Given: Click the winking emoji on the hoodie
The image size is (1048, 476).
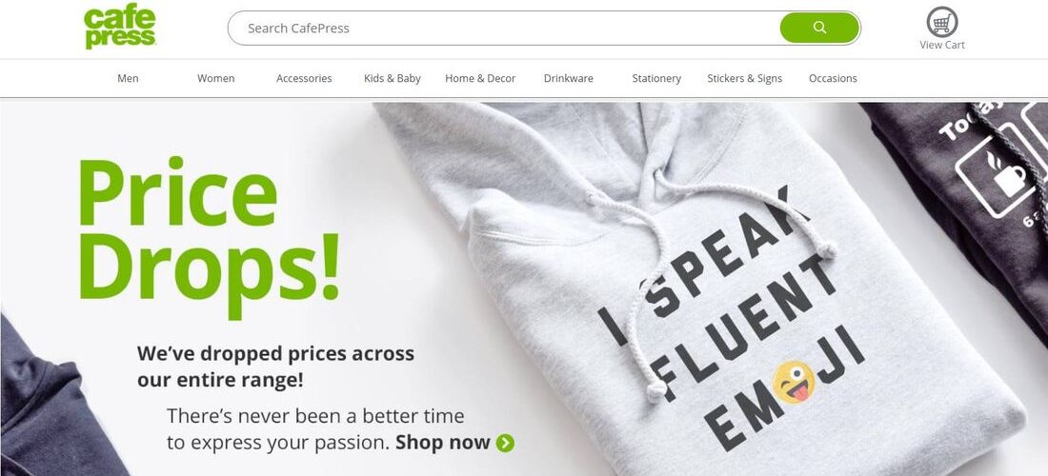Looking at the screenshot, I should [x=794, y=382].
